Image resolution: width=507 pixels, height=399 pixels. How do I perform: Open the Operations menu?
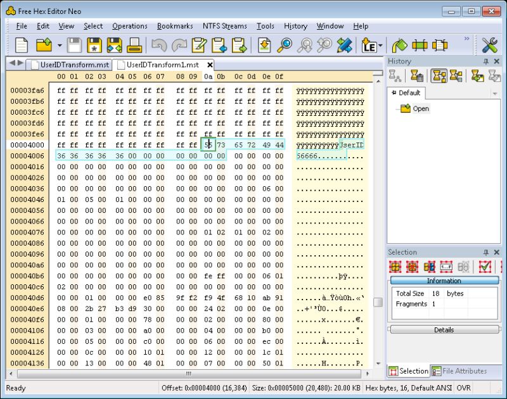(130, 26)
